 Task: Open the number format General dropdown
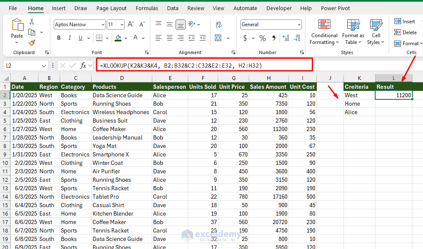click(299, 25)
